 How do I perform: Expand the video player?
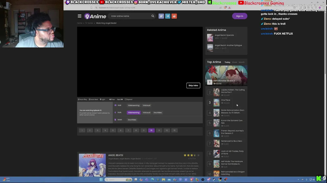click(129, 99)
